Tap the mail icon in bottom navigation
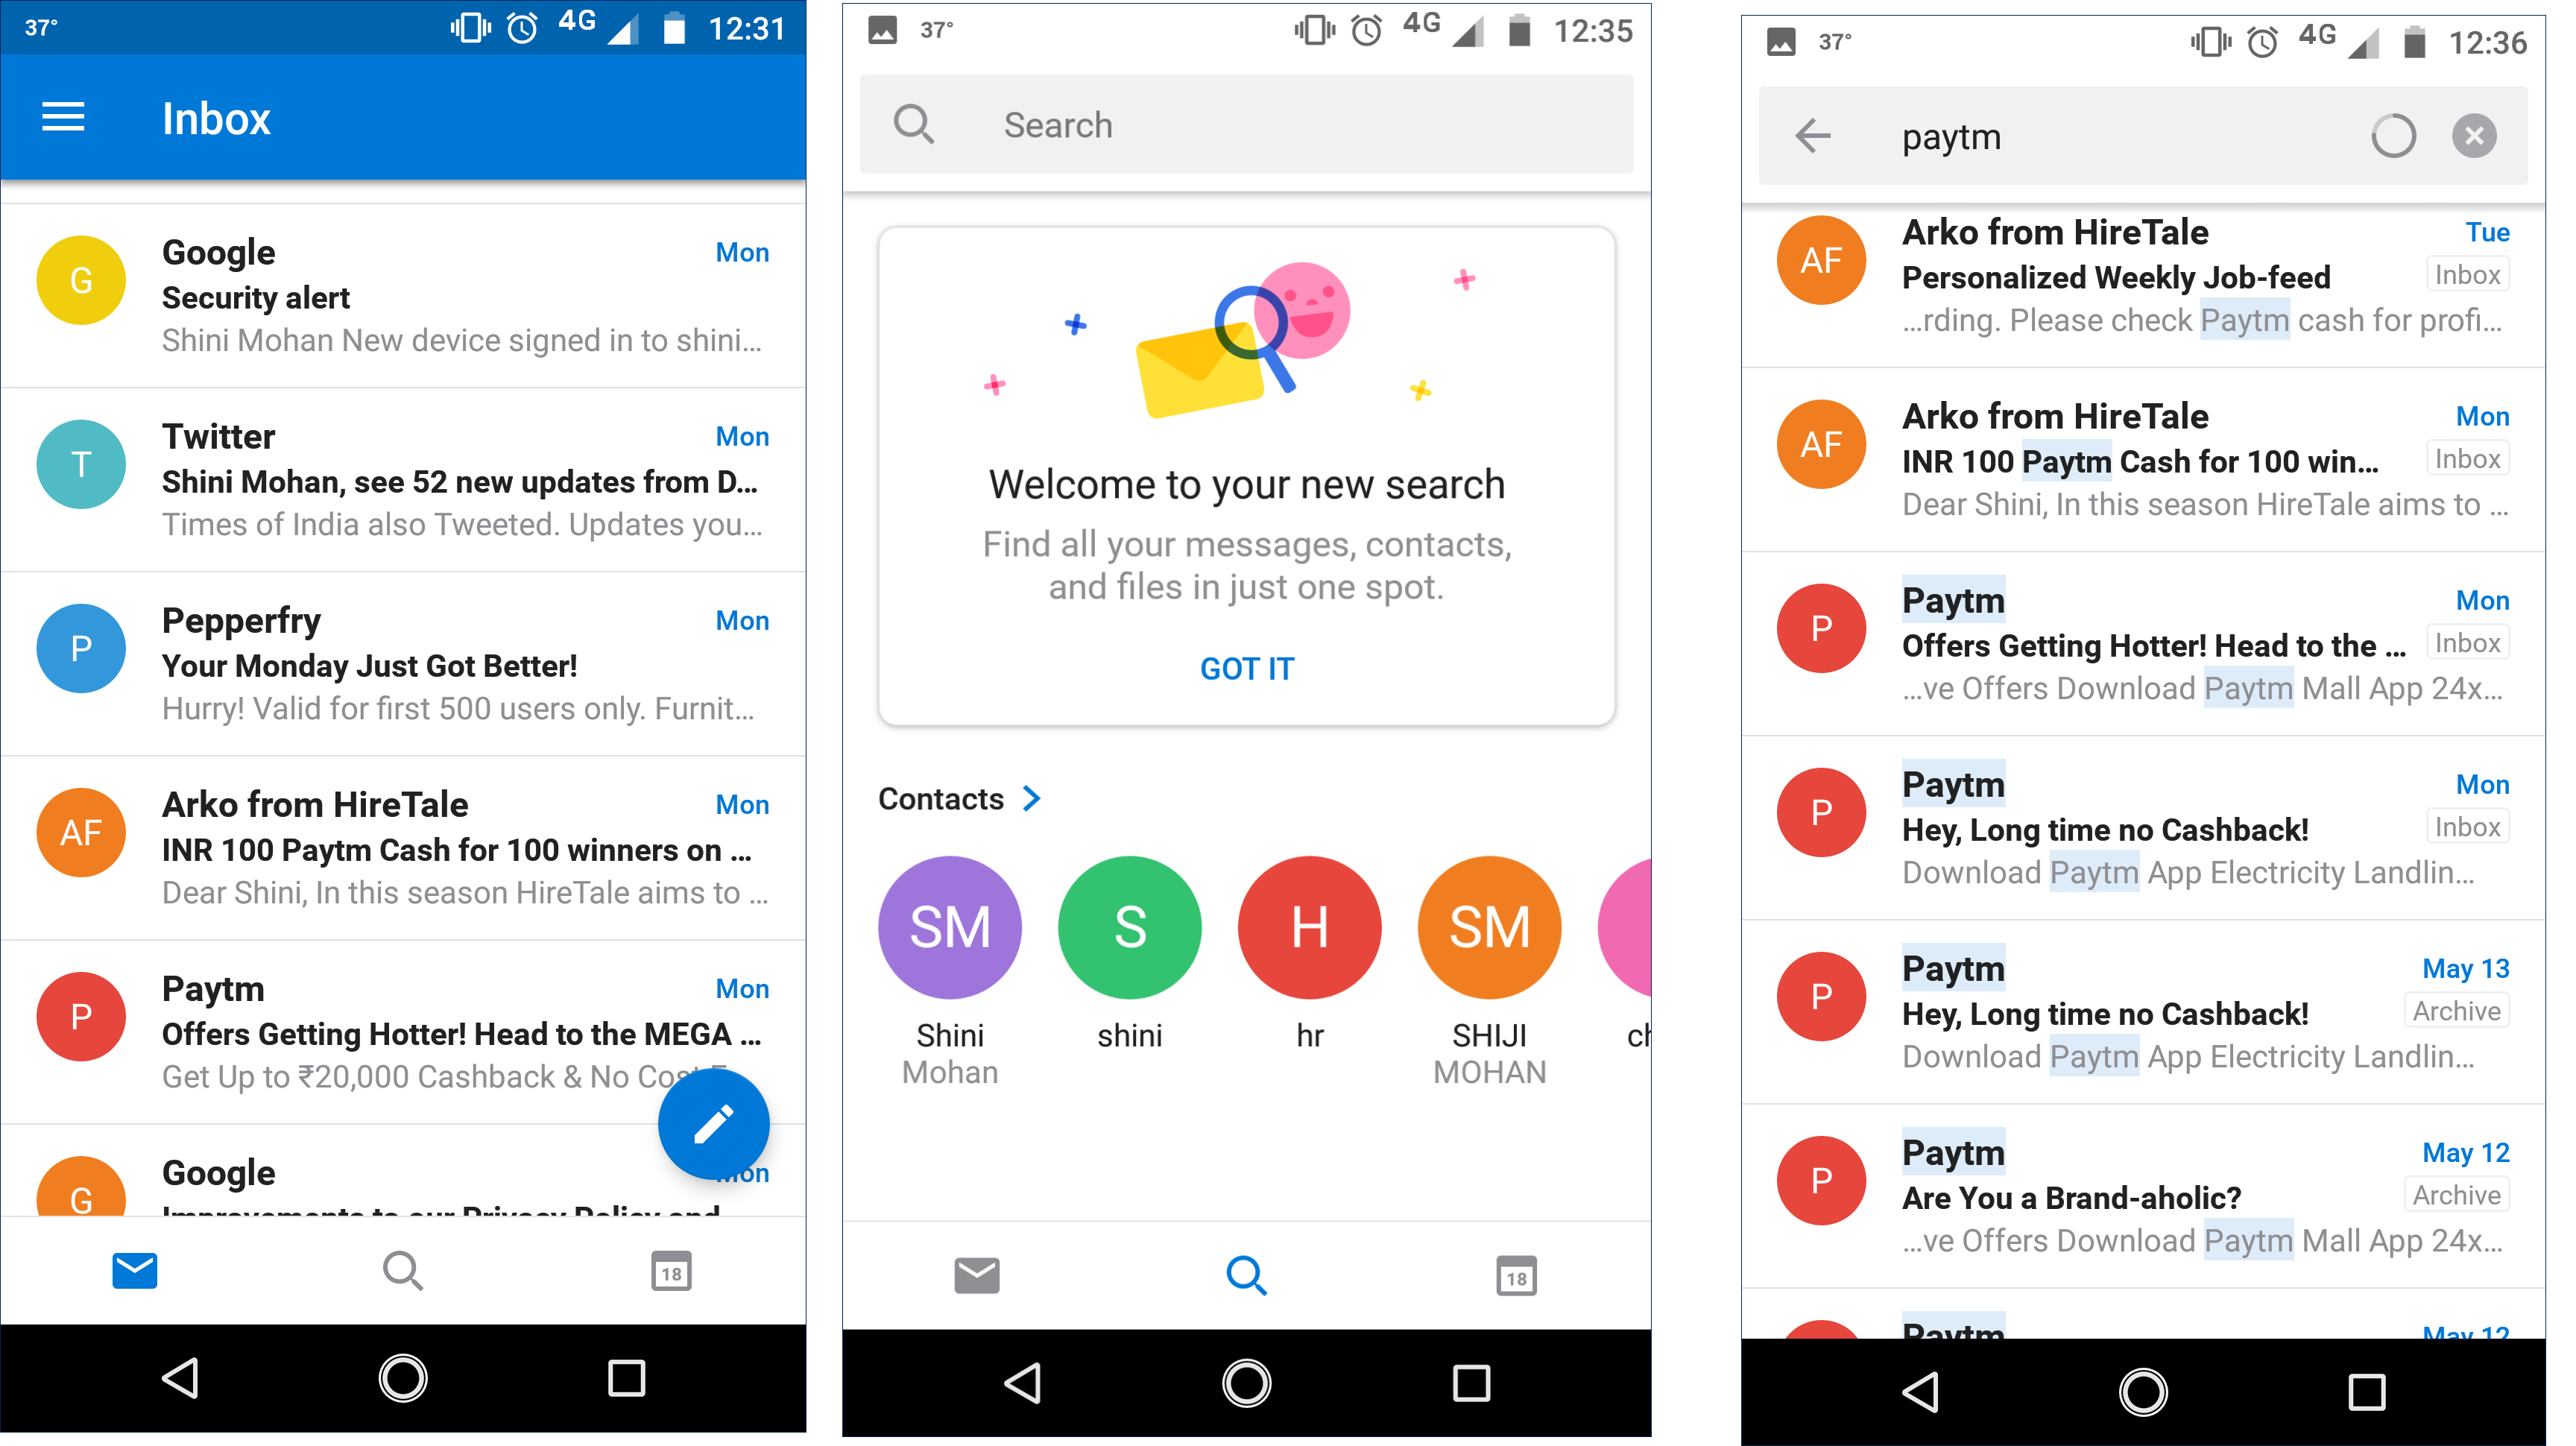The image size is (2576, 1446). click(x=138, y=1271)
